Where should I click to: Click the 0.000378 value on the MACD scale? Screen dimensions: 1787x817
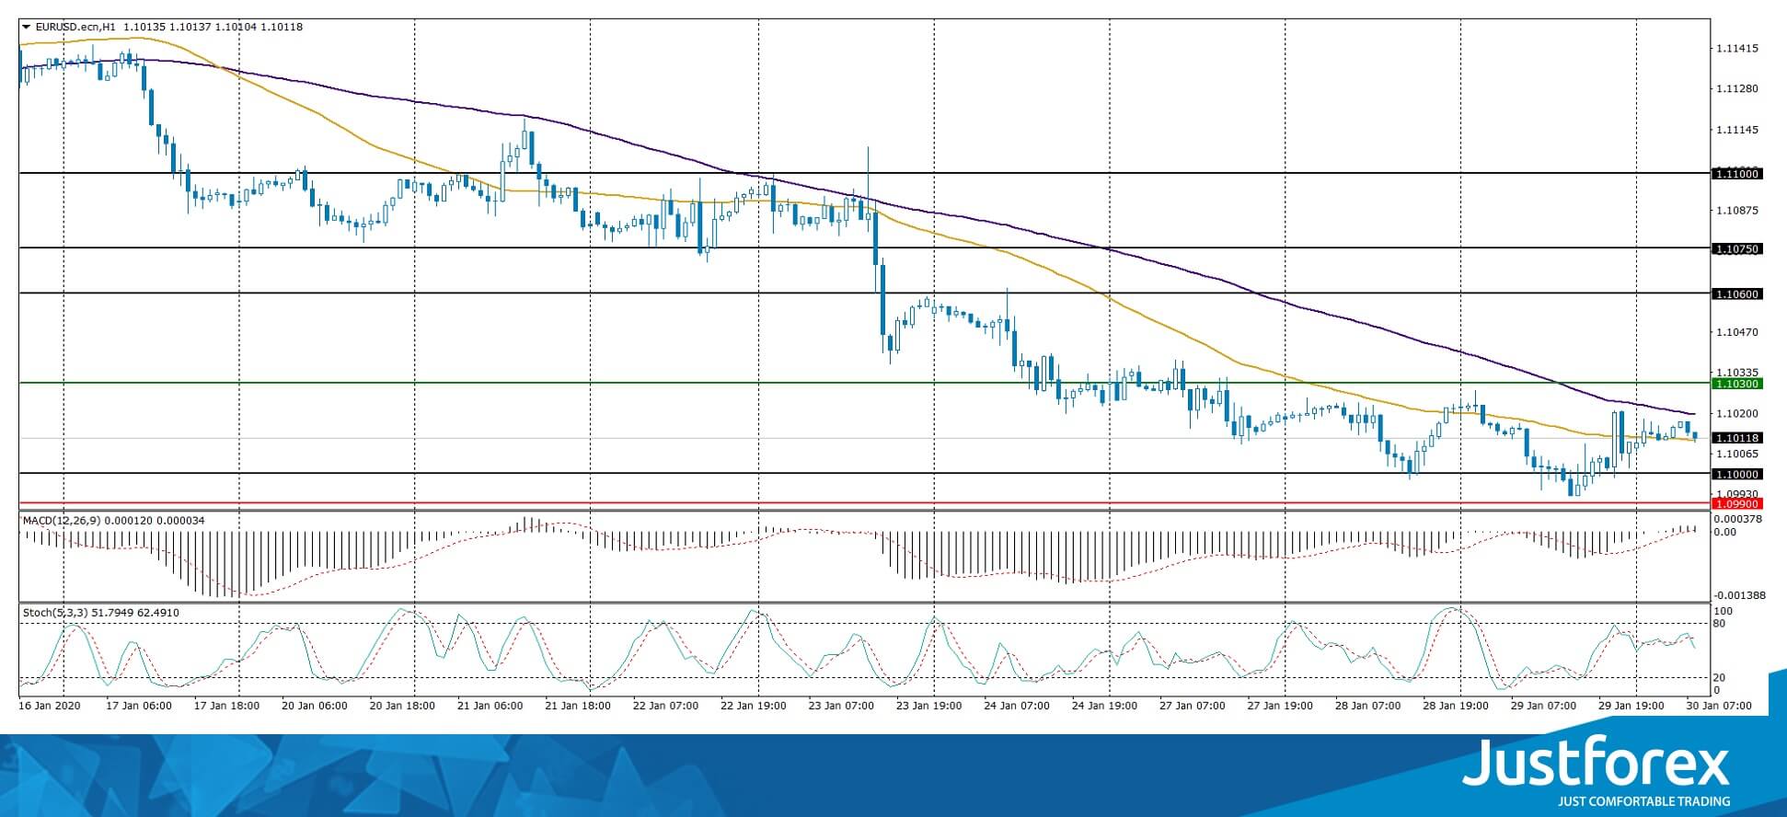(1739, 519)
